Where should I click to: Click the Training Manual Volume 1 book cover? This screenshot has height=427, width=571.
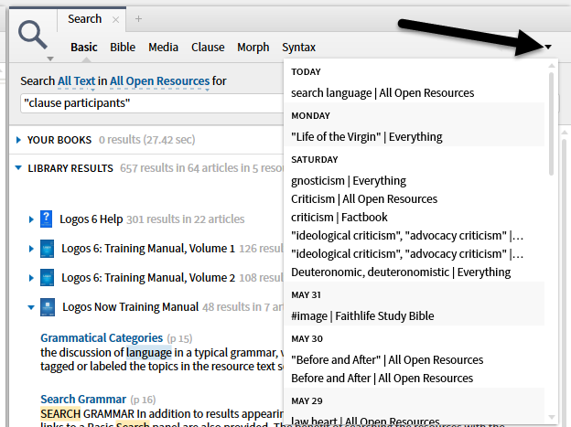tap(47, 249)
